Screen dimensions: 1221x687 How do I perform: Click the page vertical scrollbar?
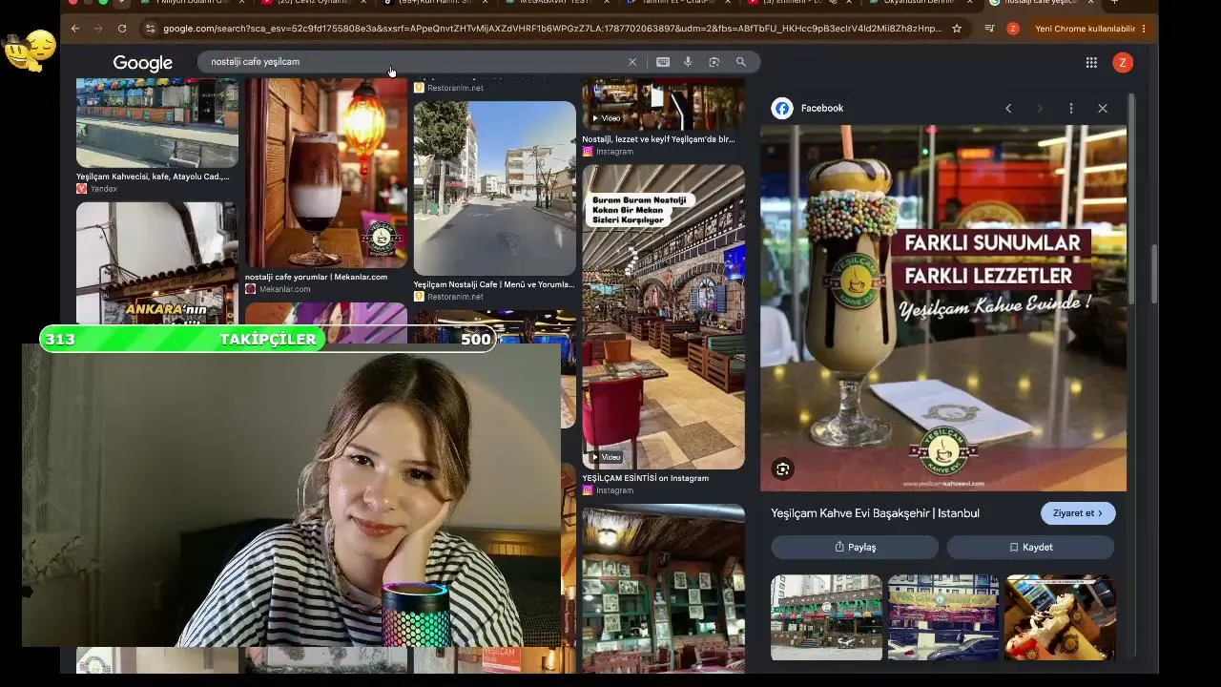1153,275
